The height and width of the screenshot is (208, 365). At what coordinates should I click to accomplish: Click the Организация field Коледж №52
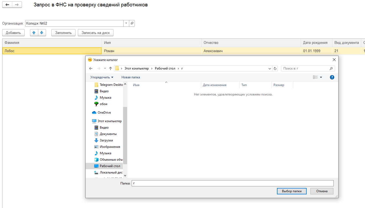point(74,23)
